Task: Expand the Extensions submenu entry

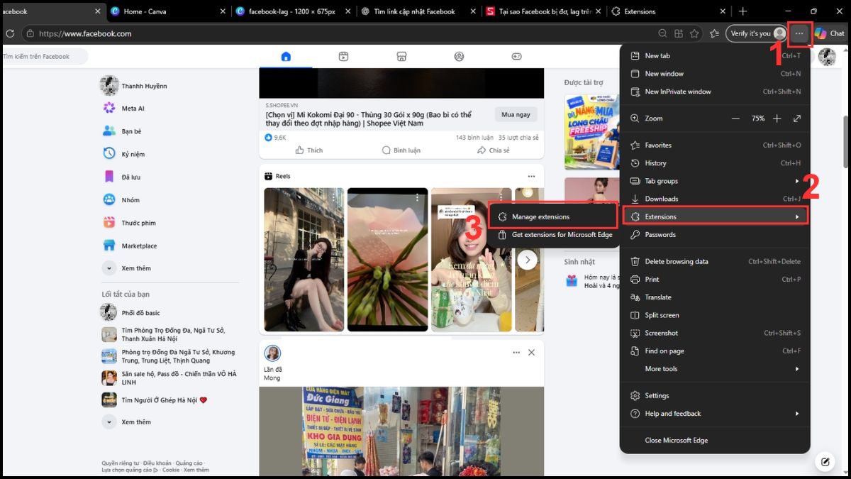Action: pos(715,216)
